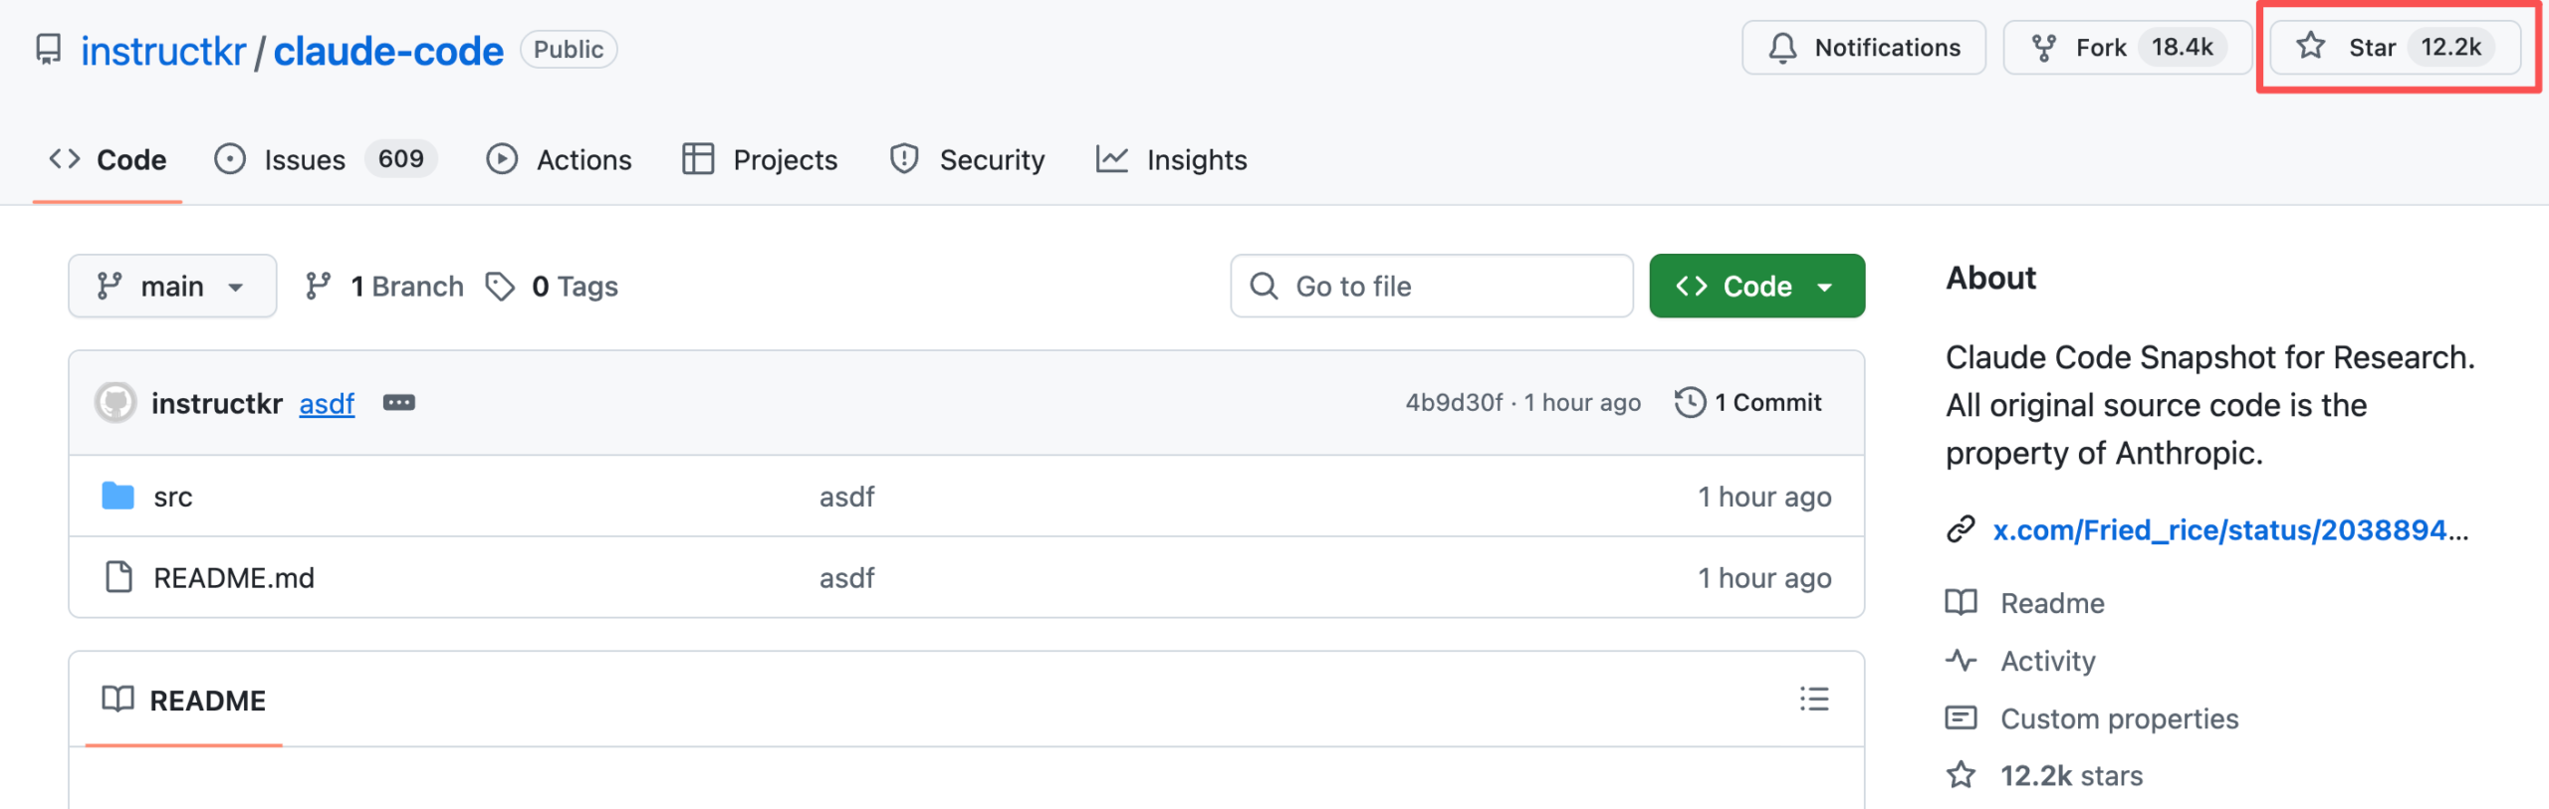Expand the green Code dropdown
Viewport: 2549px width, 809px height.
1756,287
